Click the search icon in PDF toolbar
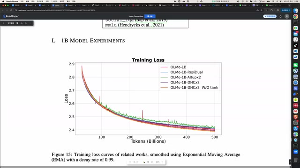300x168 pixels. (x=26, y=23)
